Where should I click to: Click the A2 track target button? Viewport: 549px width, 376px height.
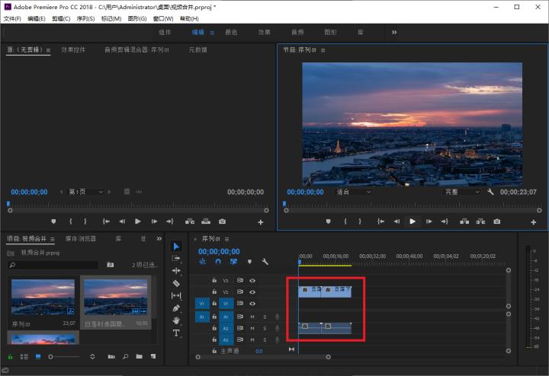click(x=226, y=329)
